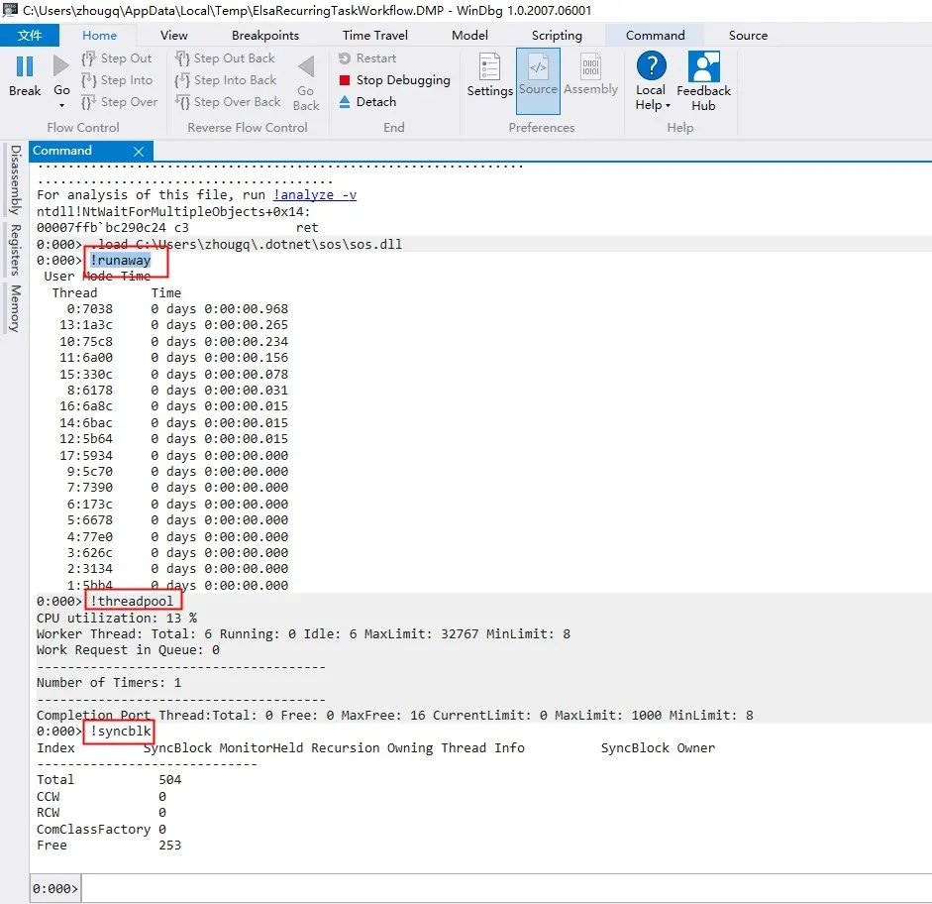This screenshot has height=904, width=932.
Task: Select the Command ribbon tab
Action: click(655, 35)
